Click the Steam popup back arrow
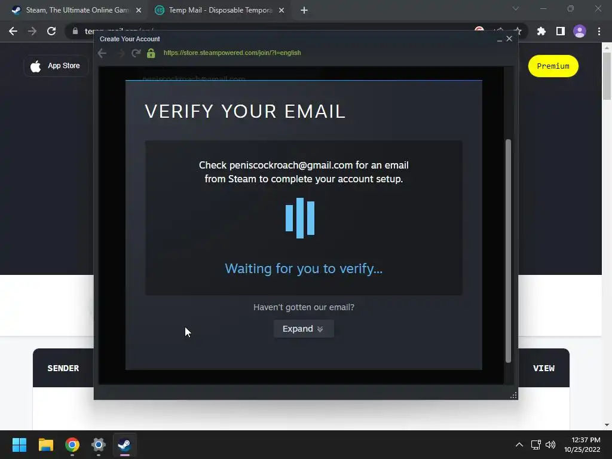 click(x=102, y=53)
